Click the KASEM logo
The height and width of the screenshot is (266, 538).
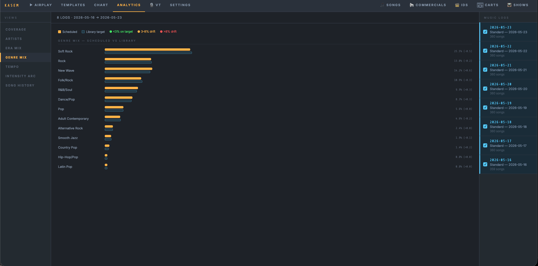(12, 5)
